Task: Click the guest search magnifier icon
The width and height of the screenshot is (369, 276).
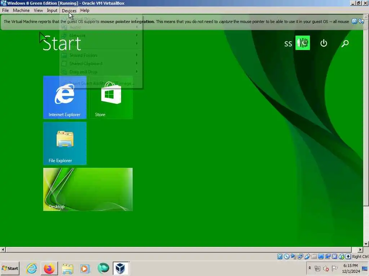Action: [345, 43]
